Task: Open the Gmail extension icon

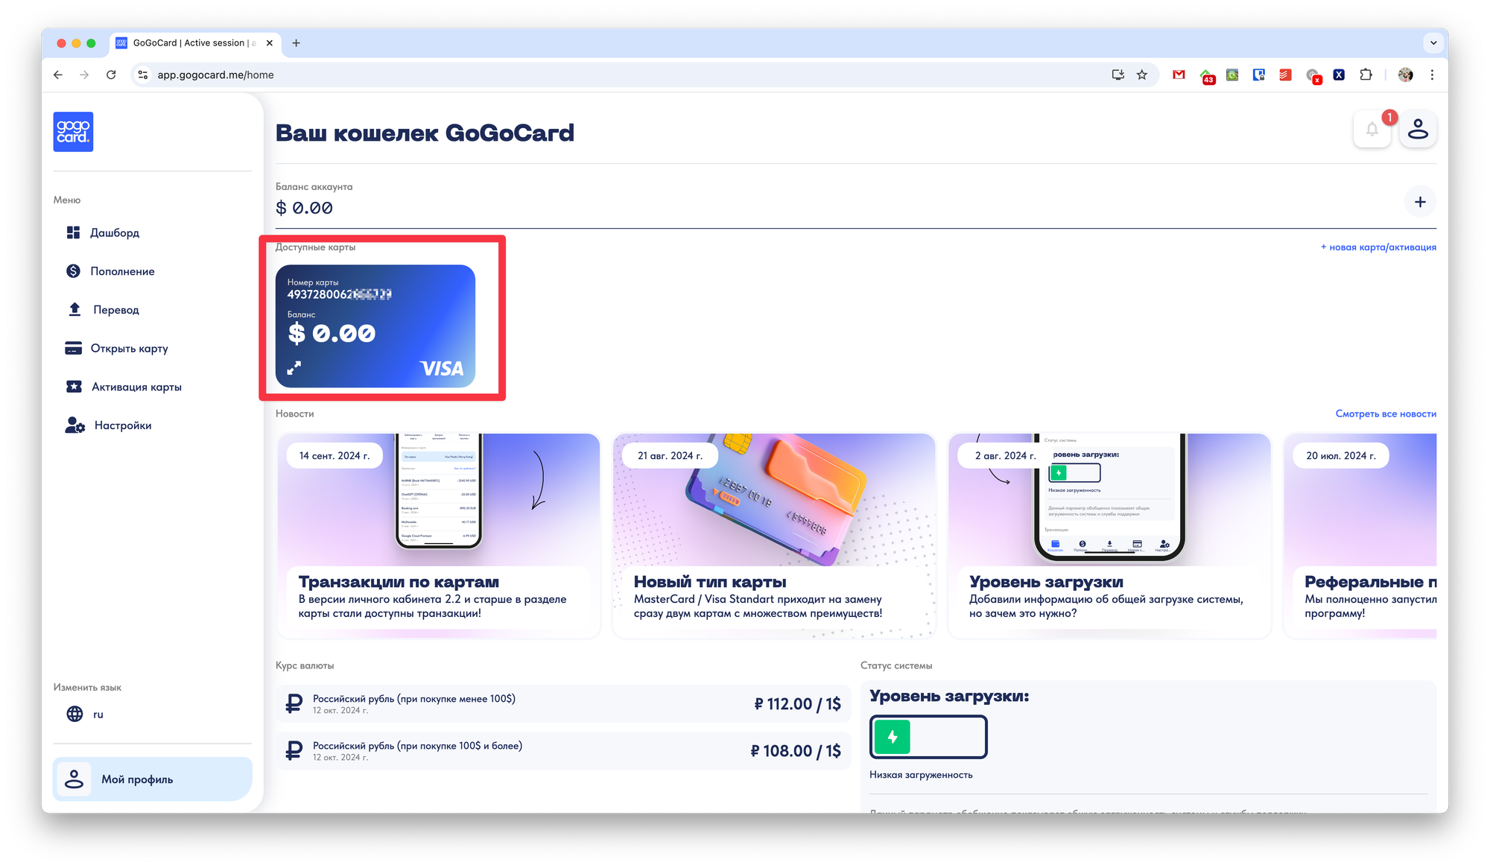Action: [x=1179, y=75]
